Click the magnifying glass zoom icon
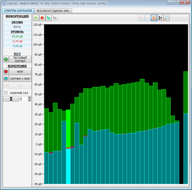The height and width of the screenshot is (190, 192). pos(167,18)
